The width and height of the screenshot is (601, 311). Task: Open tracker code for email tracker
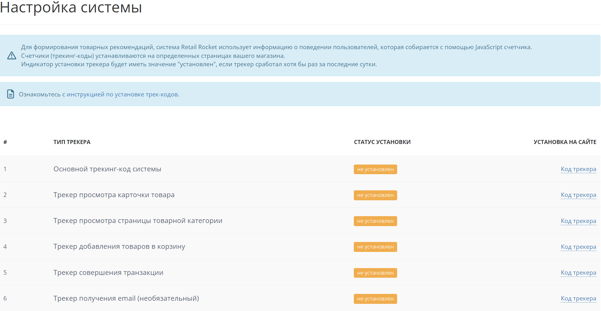point(578,299)
